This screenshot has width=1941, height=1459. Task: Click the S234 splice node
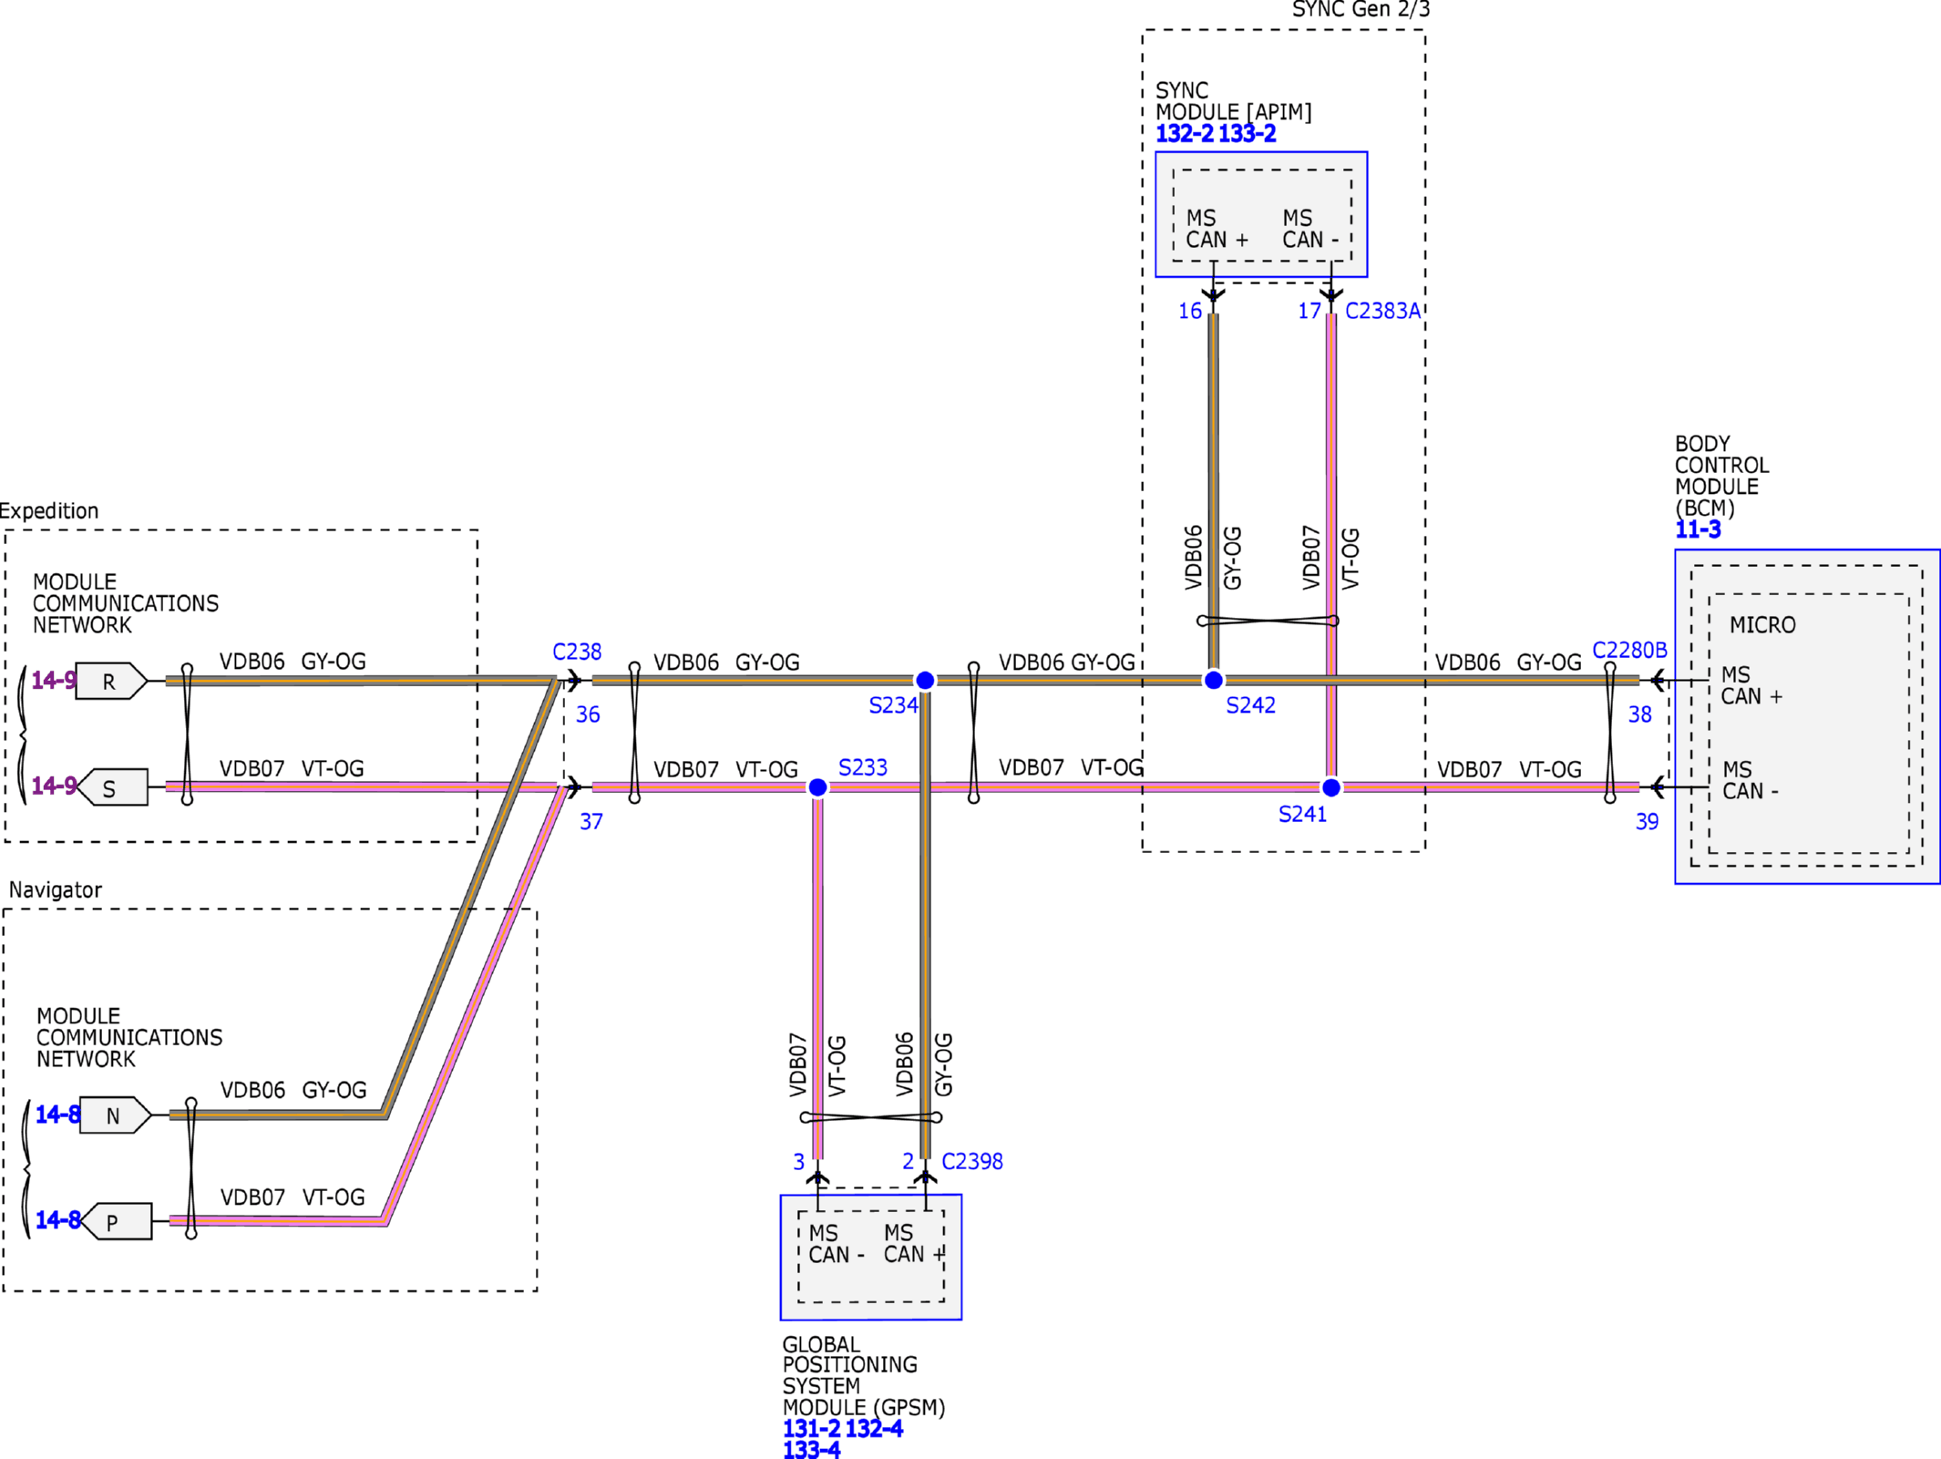924,681
